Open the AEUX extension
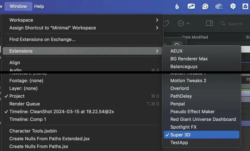 pos(201,51)
